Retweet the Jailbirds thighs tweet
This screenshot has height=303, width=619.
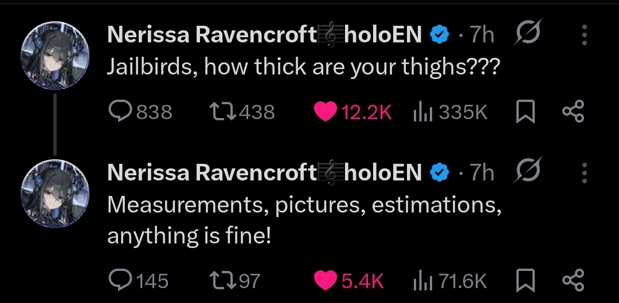coord(242,112)
